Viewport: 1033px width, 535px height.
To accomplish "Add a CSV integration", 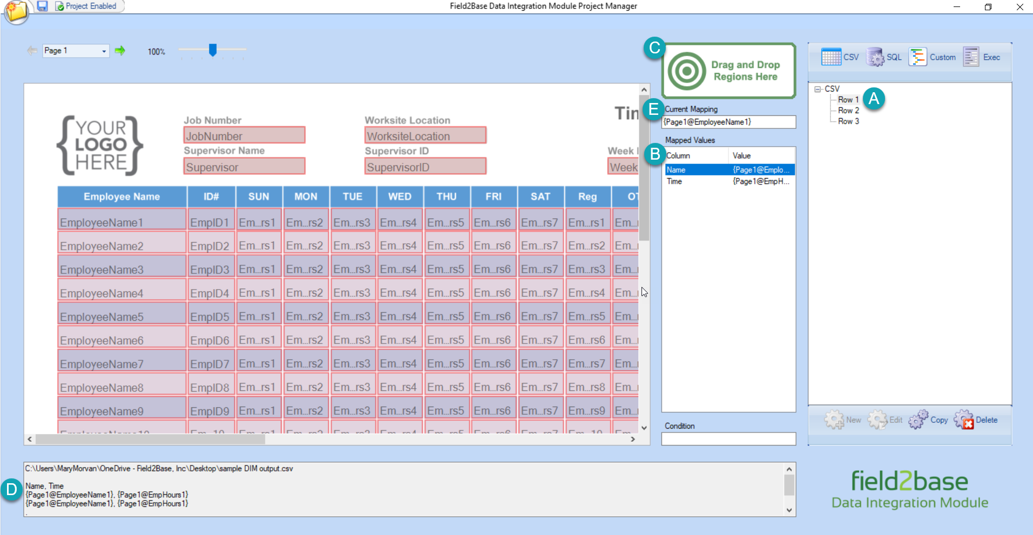I will coord(840,57).
